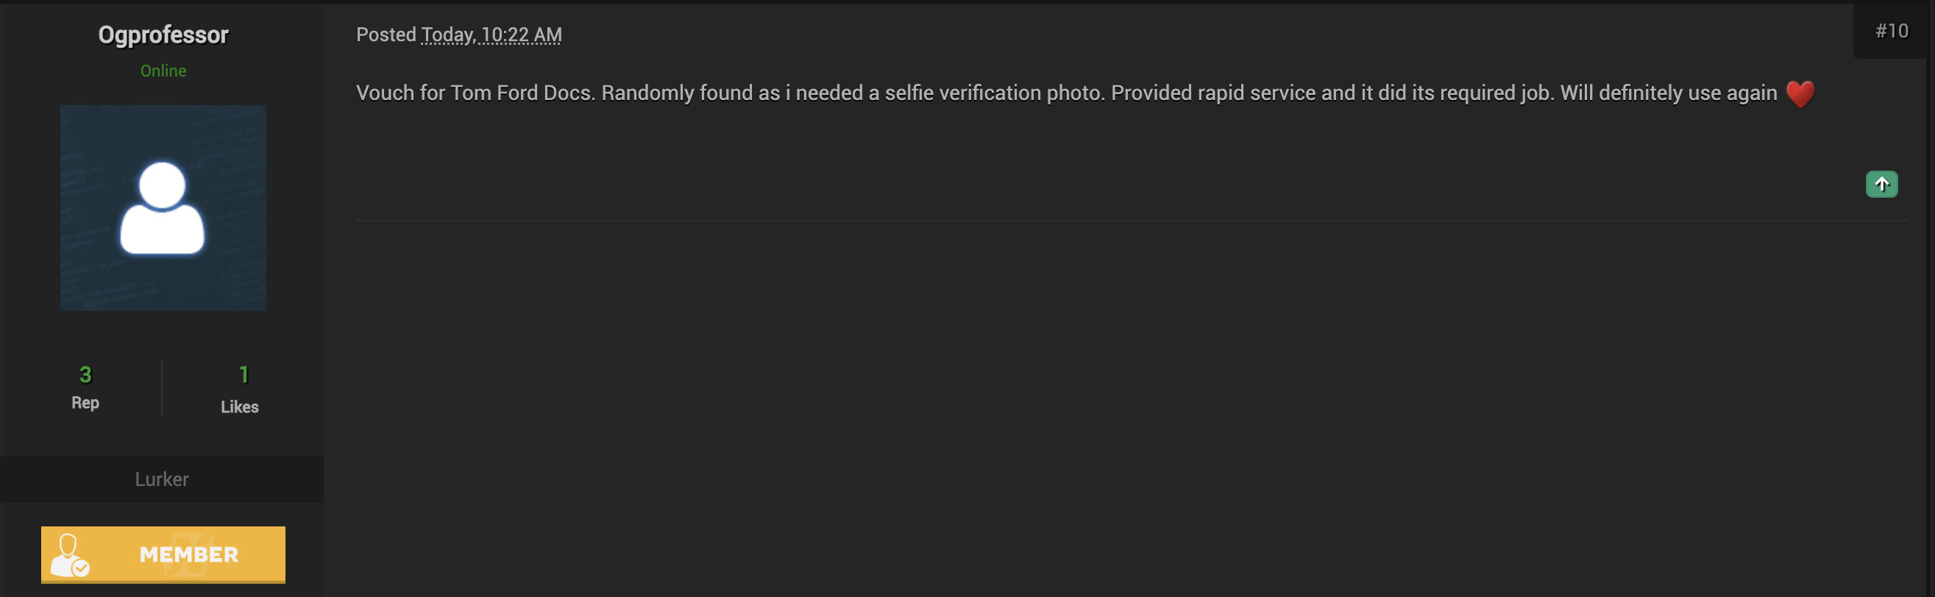Select the member badge person icon

click(68, 554)
